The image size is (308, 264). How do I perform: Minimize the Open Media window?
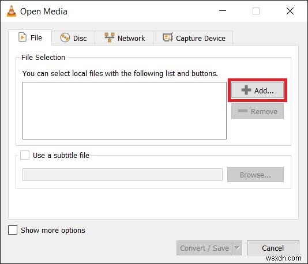223,11
